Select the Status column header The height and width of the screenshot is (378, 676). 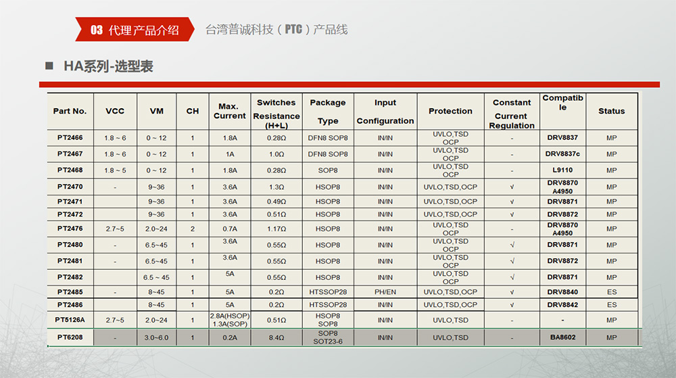pos(611,111)
